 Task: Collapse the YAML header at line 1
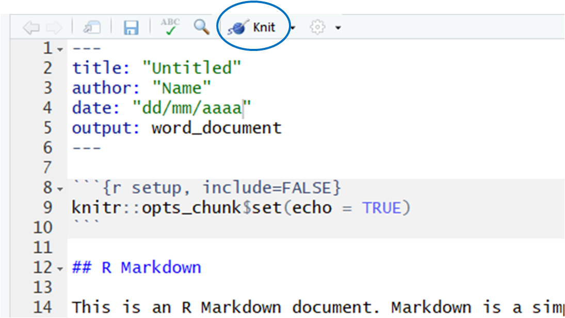click(60, 50)
